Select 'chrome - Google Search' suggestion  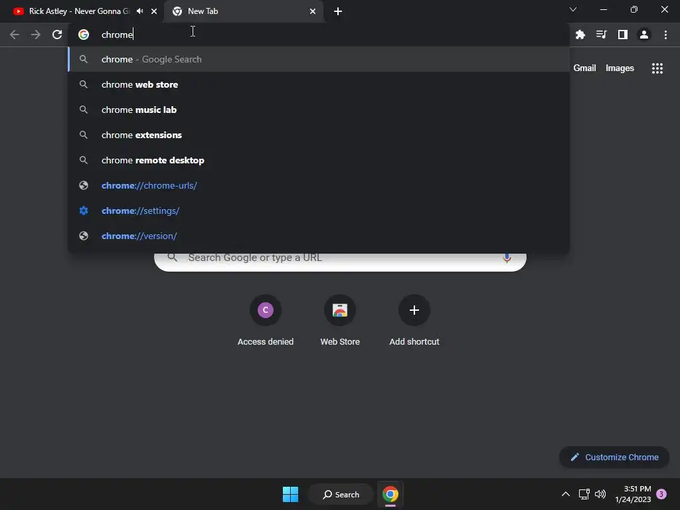[319, 59]
